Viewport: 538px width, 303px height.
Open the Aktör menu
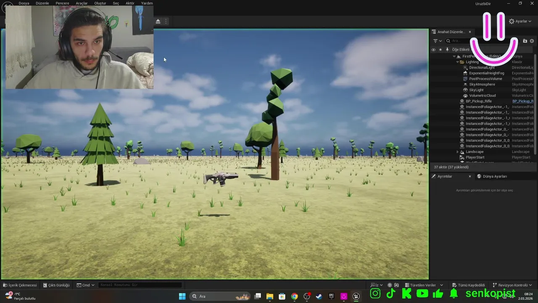pyautogui.click(x=130, y=3)
